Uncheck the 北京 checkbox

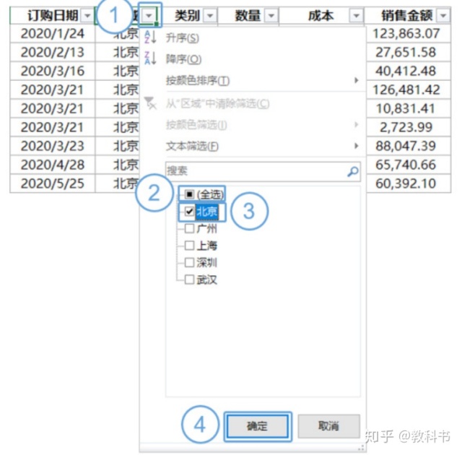click(189, 212)
